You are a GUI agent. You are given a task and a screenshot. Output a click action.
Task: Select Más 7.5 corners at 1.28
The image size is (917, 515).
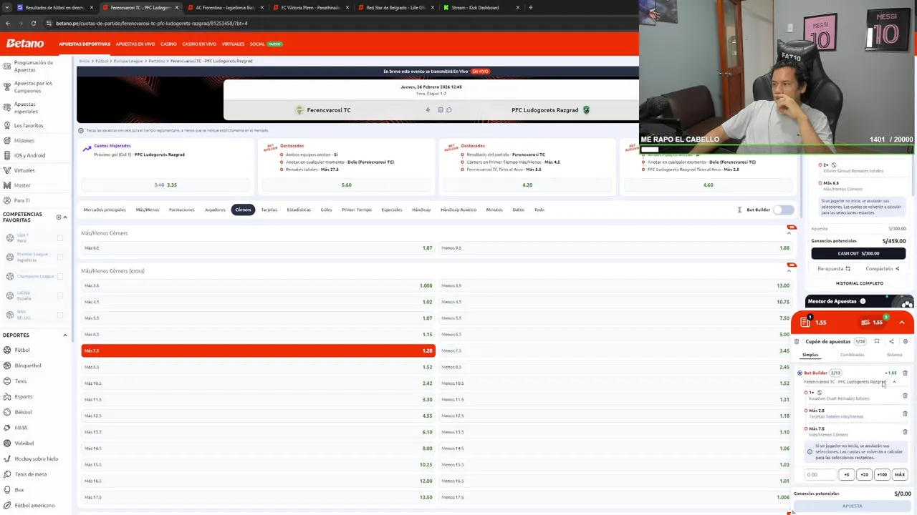[x=258, y=350]
